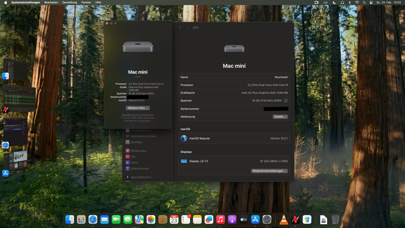405x228 pixels.
Task: Open App Store from the Dock
Action: pyautogui.click(x=255, y=220)
